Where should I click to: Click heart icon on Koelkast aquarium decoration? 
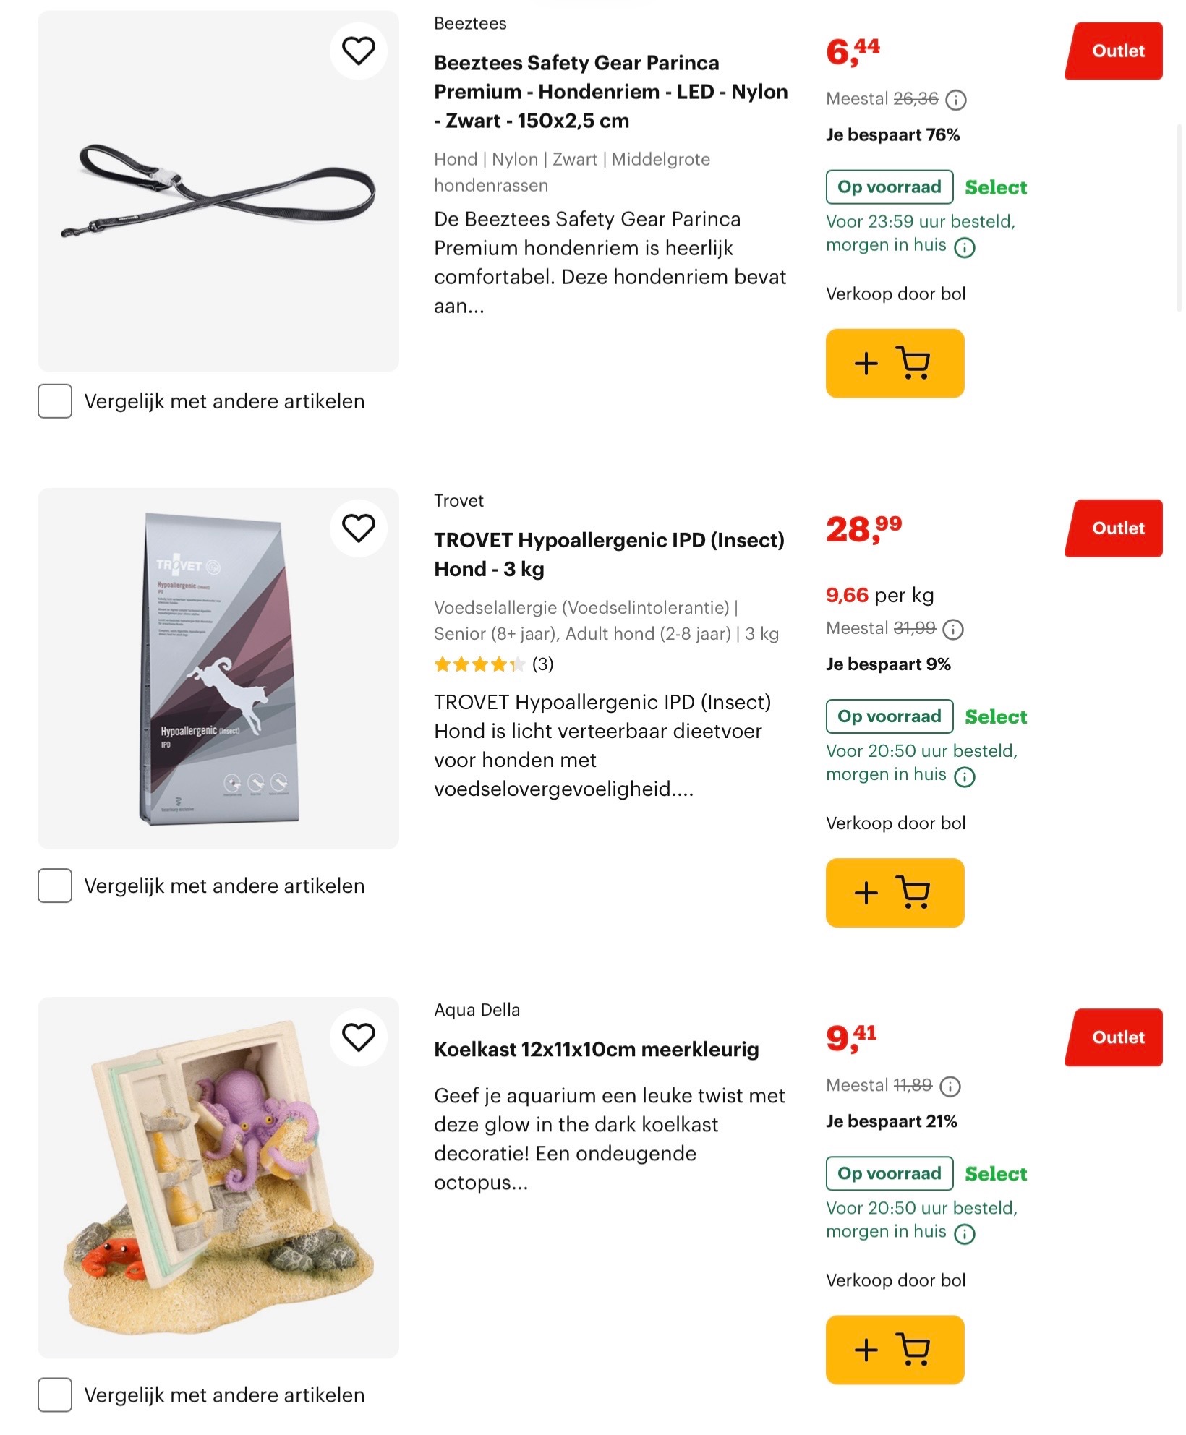coord(358,1037)
